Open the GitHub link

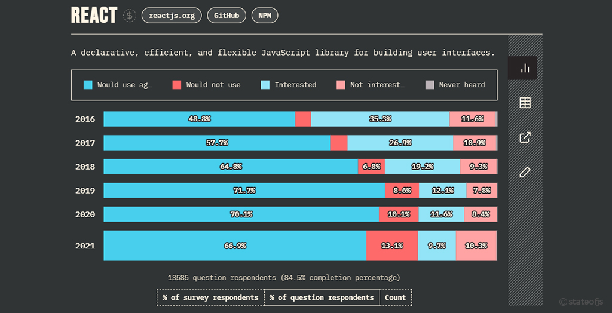227,16
